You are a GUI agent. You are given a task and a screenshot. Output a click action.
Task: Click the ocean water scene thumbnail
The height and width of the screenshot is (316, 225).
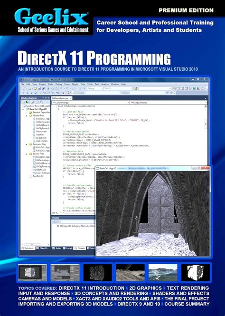[163, 273]
